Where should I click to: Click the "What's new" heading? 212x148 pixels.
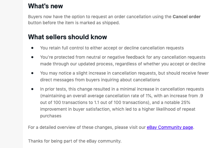46,6
